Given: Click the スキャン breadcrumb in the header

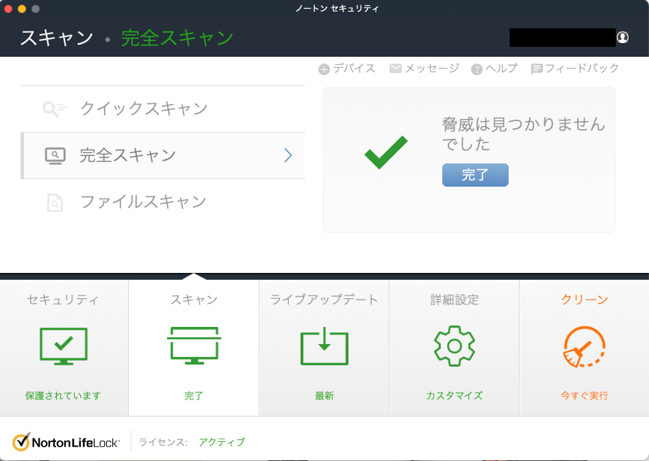Looking at the screenshot, I should coord(56,38).
